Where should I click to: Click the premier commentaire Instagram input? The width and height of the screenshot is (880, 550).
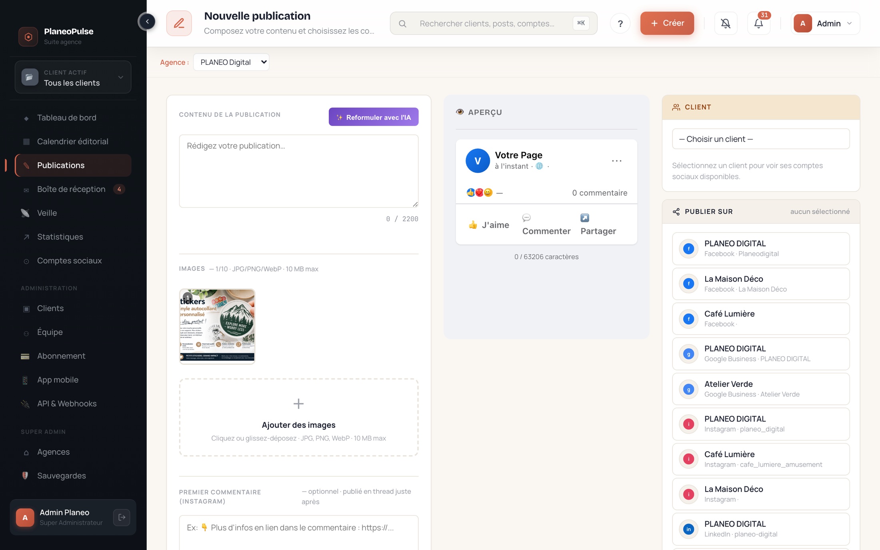coord(298,532)
